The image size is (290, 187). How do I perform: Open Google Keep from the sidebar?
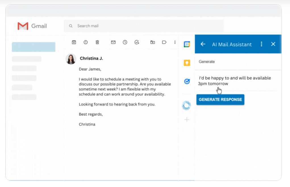point(187,63)
